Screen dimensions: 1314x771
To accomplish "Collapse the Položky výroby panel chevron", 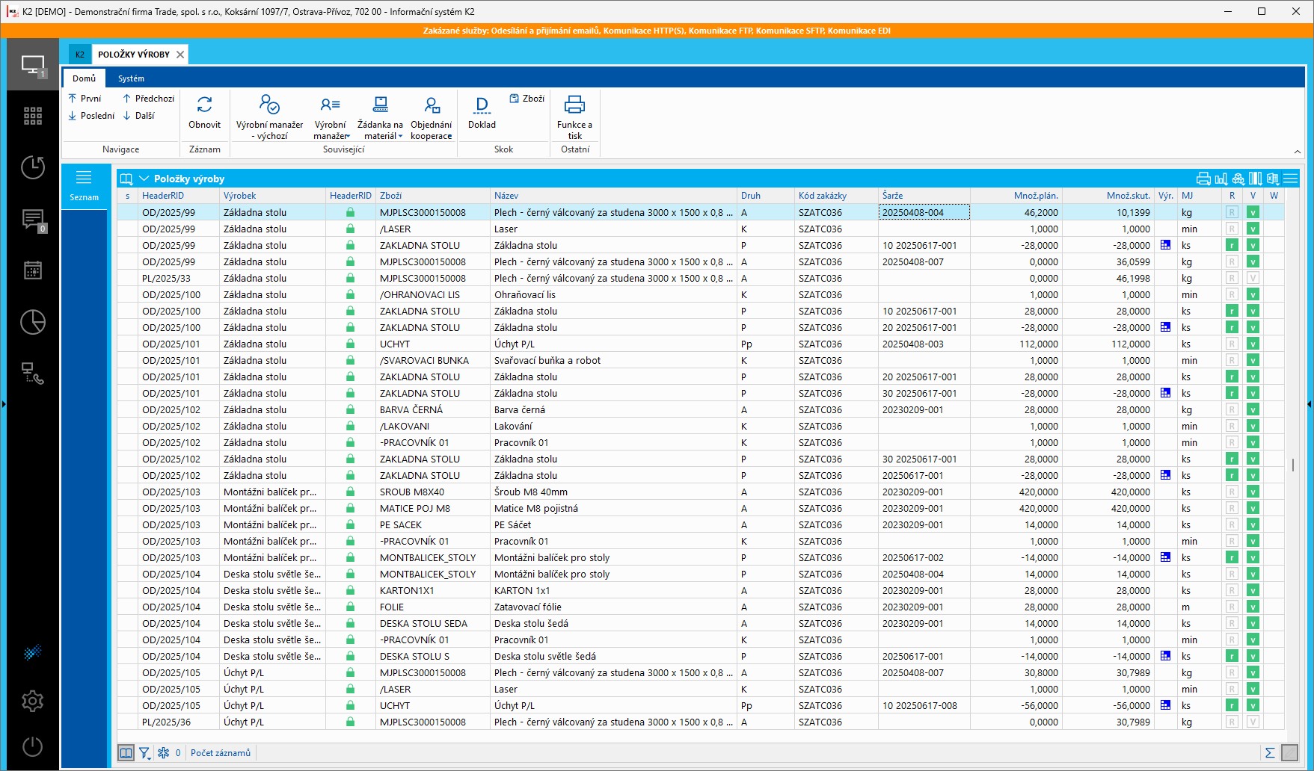I will tap(144, 179).
